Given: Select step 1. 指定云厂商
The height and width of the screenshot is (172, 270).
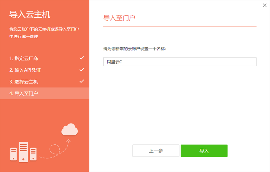Looking at the screenshot, I should click(45, 58).
